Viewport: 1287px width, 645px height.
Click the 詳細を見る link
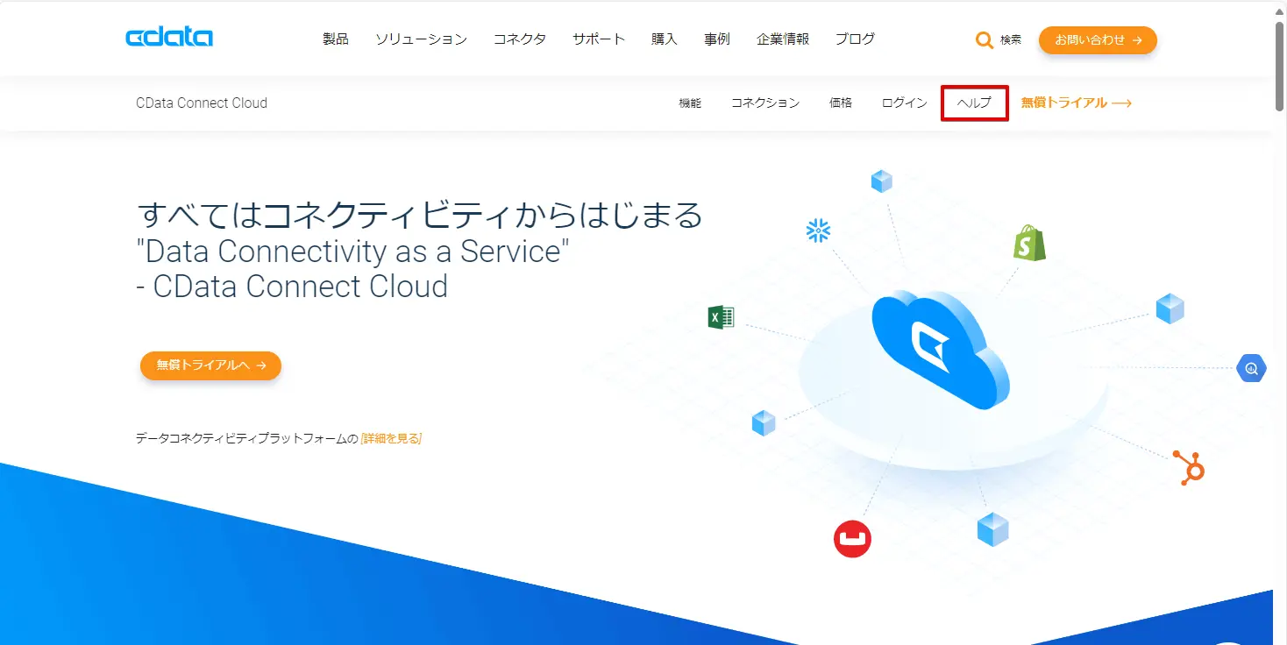[391, 438]
